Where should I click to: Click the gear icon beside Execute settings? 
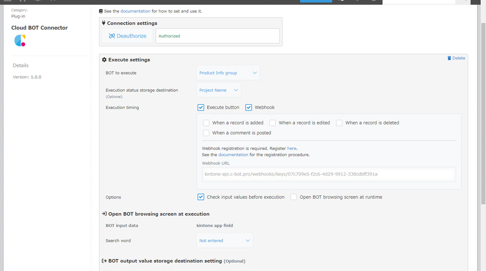(x=104, y=59)
